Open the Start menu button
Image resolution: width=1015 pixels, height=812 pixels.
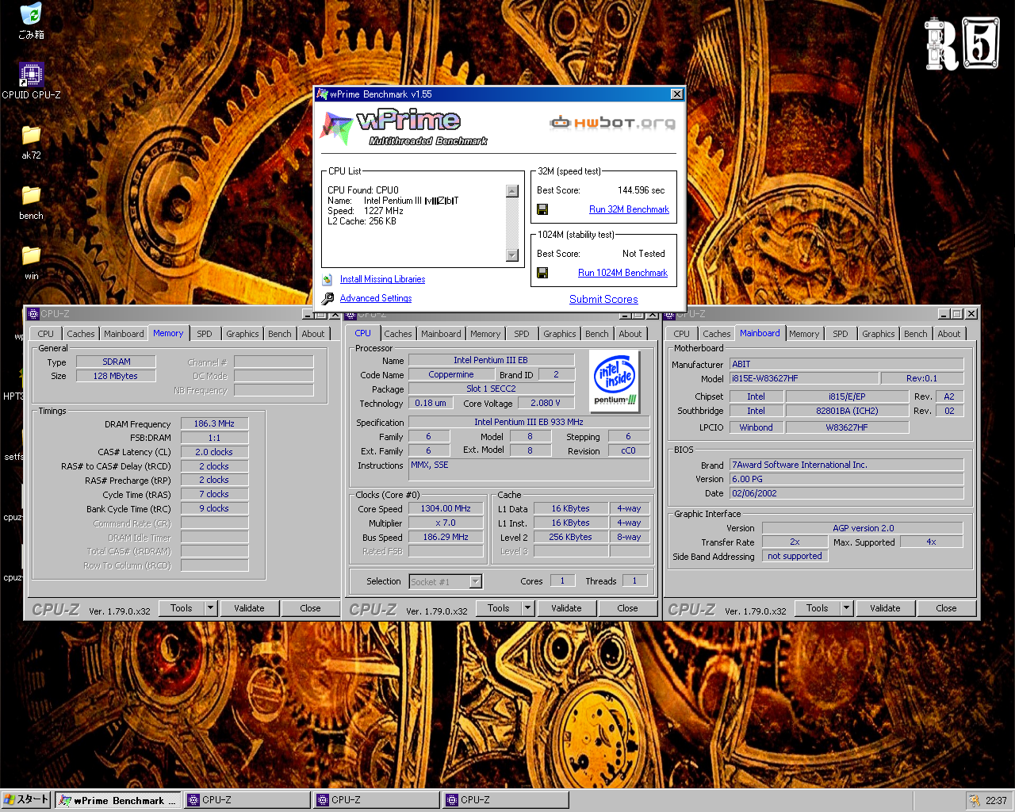(27, 800)
